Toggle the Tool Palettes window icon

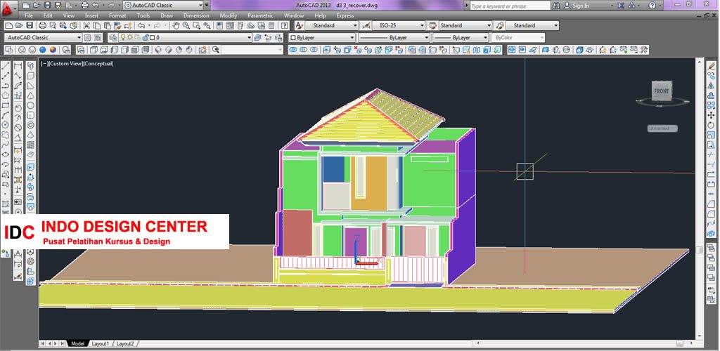pyautogui.click(x=240, y=26)
